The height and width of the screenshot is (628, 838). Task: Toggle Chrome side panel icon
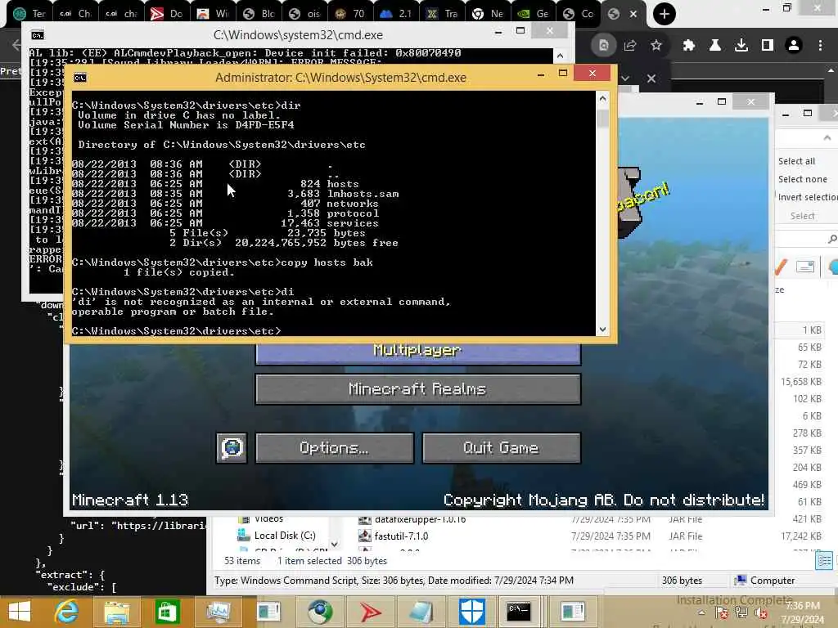click(768, 46)
